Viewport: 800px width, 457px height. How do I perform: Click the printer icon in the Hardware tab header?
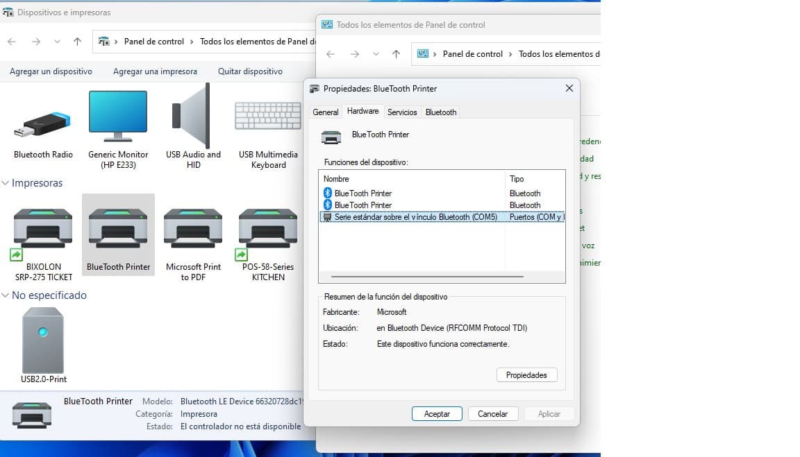(x=331, y=137)
